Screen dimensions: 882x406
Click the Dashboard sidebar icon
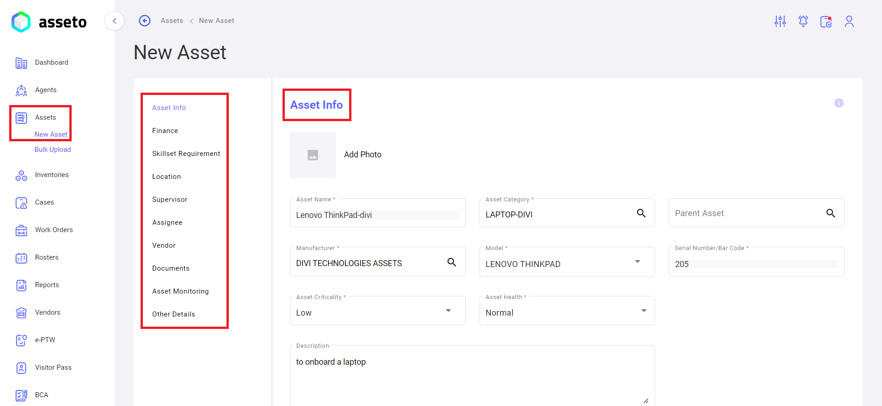[21, 63]
